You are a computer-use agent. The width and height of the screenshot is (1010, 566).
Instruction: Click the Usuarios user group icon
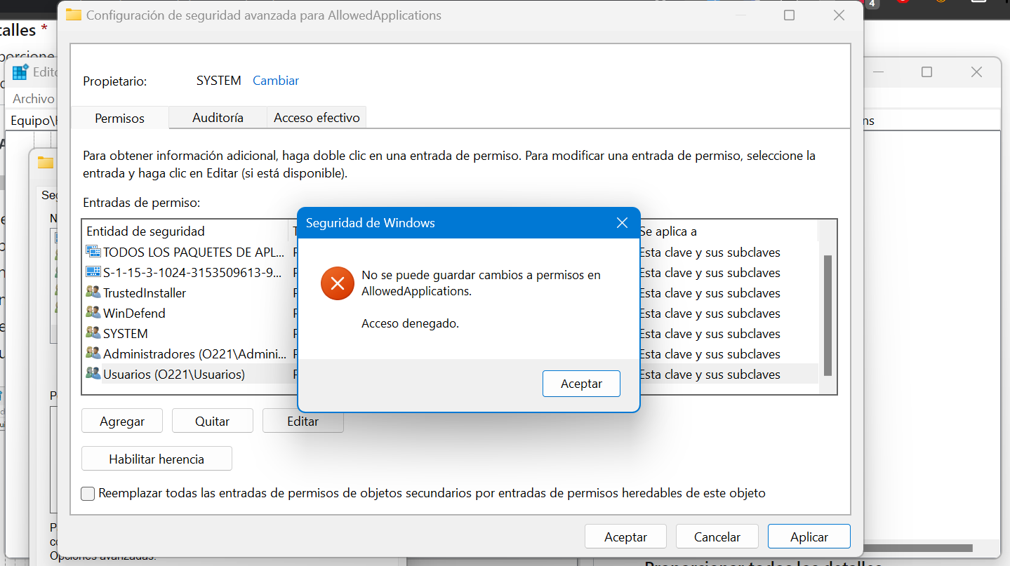coord(93,373)
